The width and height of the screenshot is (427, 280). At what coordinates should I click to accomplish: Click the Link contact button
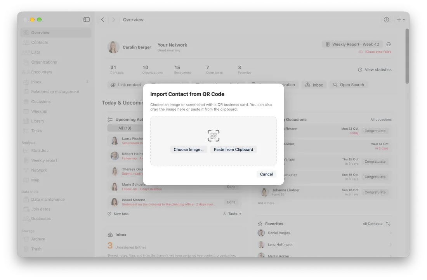(x=126, y=85)
